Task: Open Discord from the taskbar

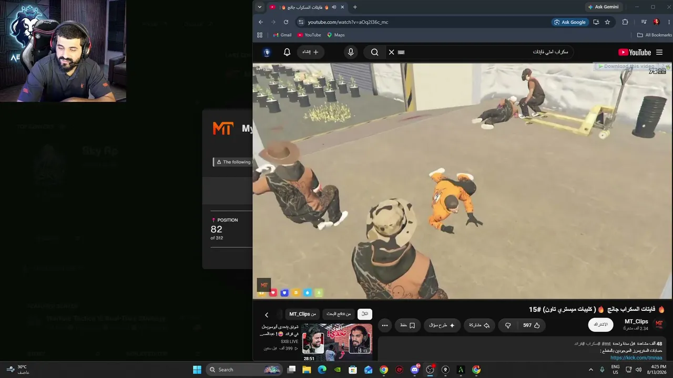Action: pos(415,370)
